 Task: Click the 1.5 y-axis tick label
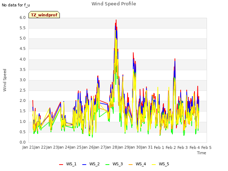22,111
